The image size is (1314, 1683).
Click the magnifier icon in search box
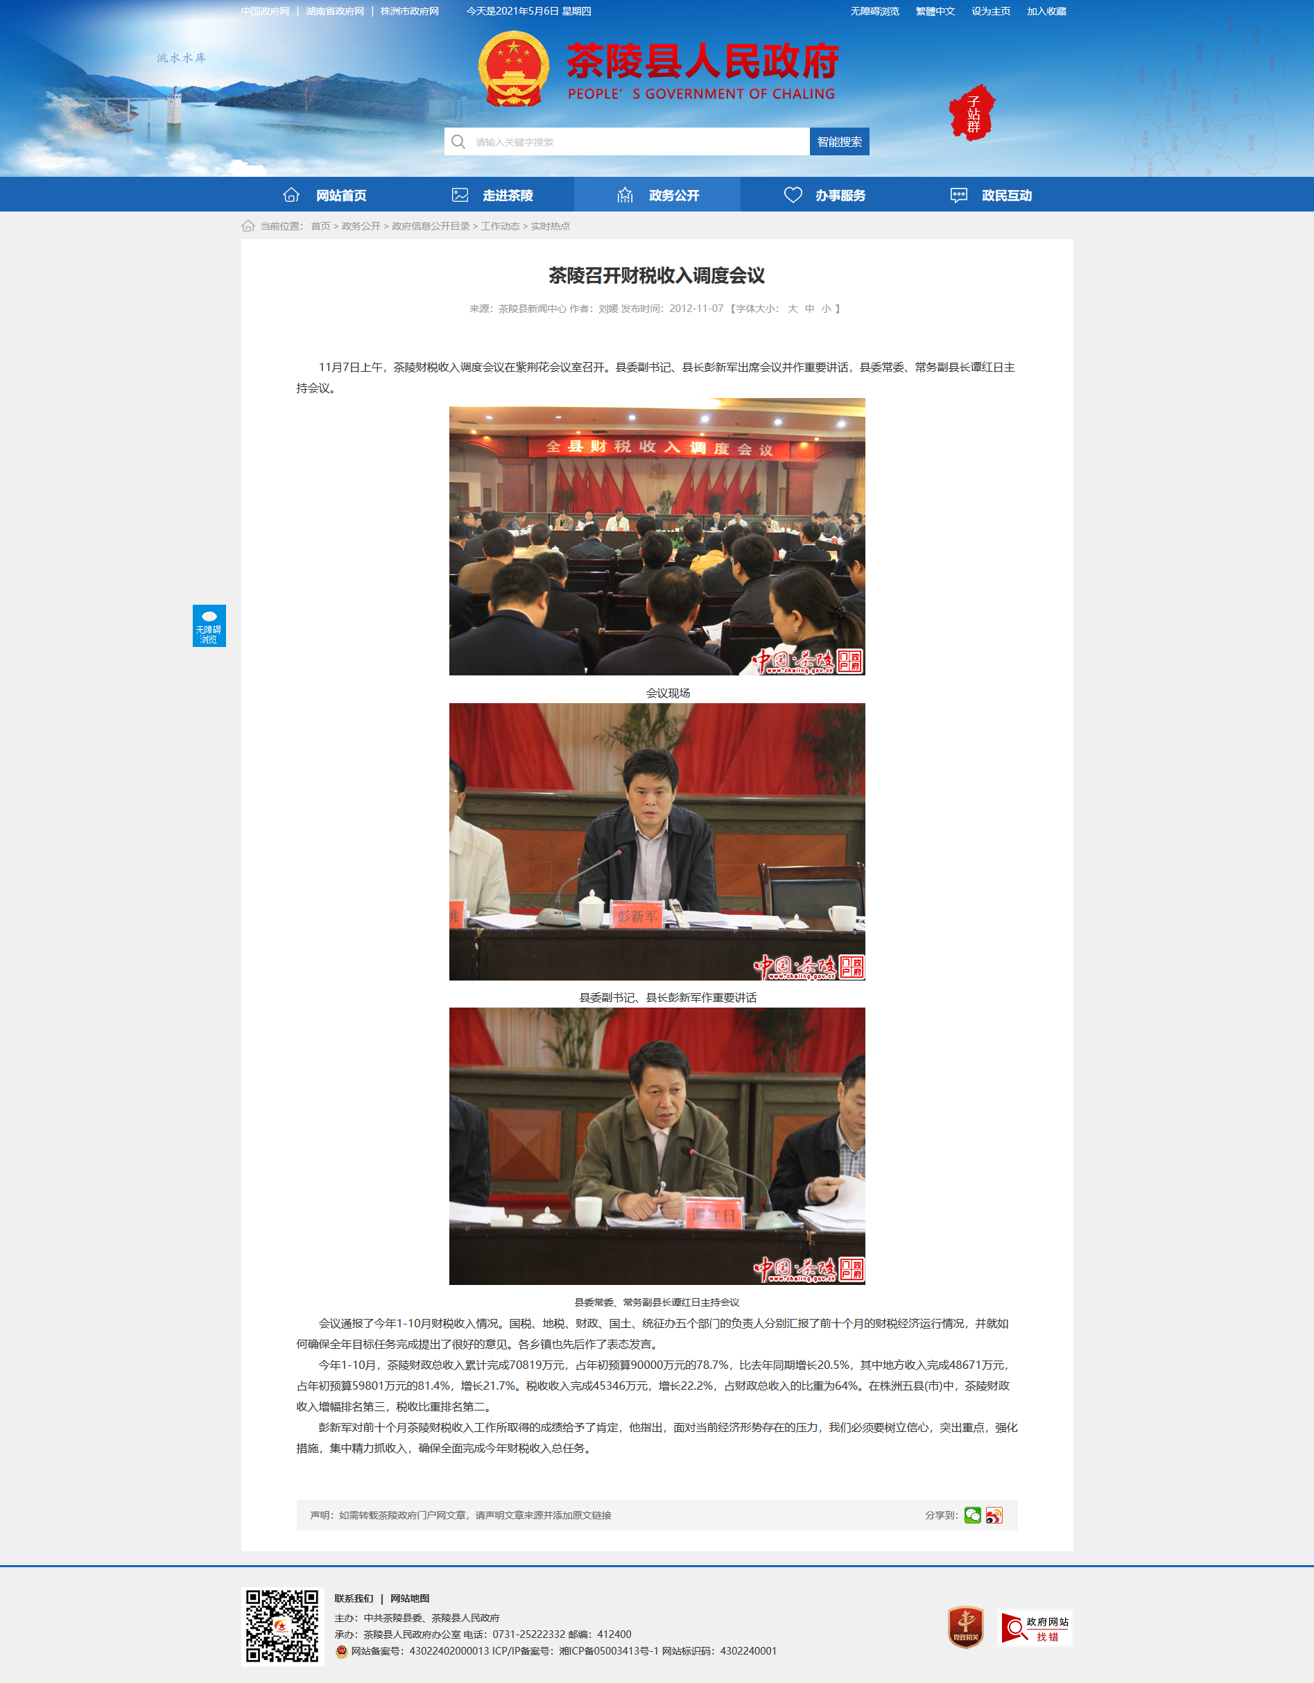tap(458, 141)
